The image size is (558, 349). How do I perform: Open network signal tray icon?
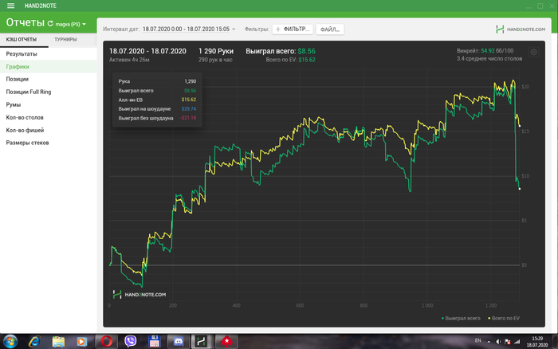click(517, 342)
